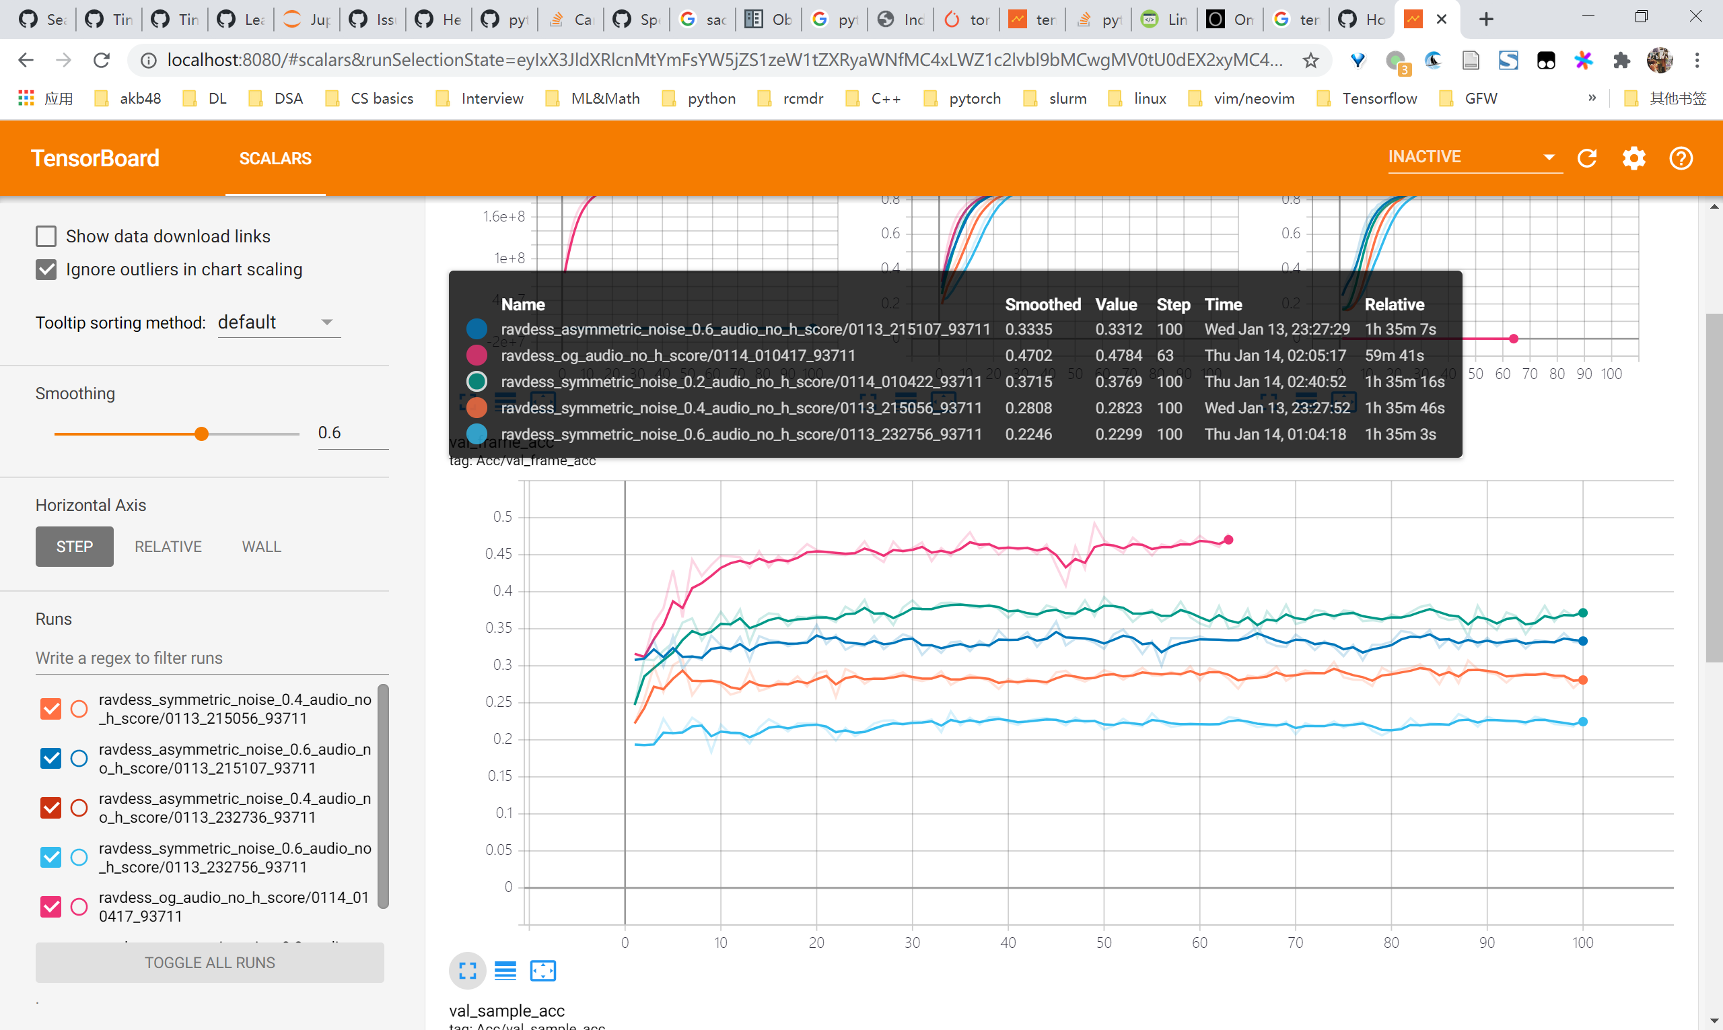
Task: Open TensorBoard help question mark
Action: (x=1680, y=158)
